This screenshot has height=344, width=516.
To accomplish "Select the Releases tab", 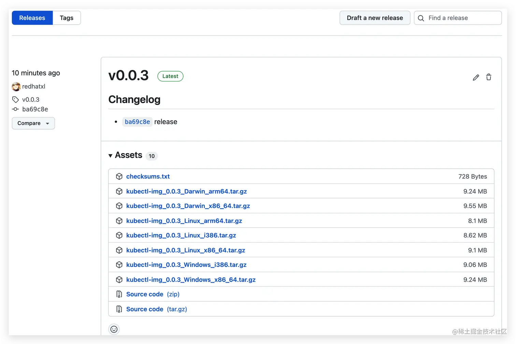I will click(32, 18).
